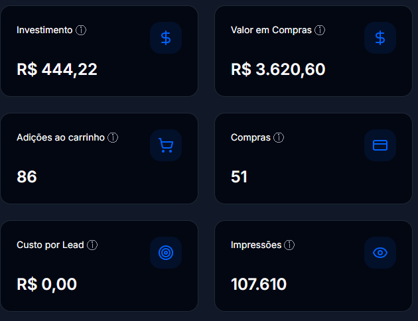Click the target icon on Custo por Lead card
418x321 pixels.
click(166, 253)
